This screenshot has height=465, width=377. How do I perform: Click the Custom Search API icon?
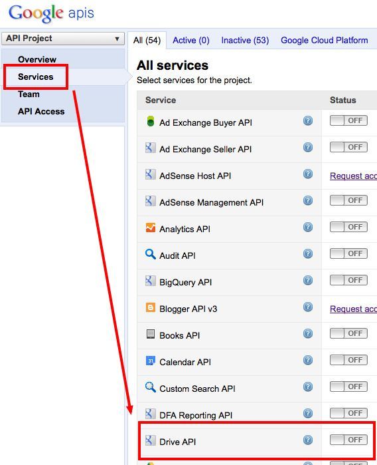click(x=150, y=387)
